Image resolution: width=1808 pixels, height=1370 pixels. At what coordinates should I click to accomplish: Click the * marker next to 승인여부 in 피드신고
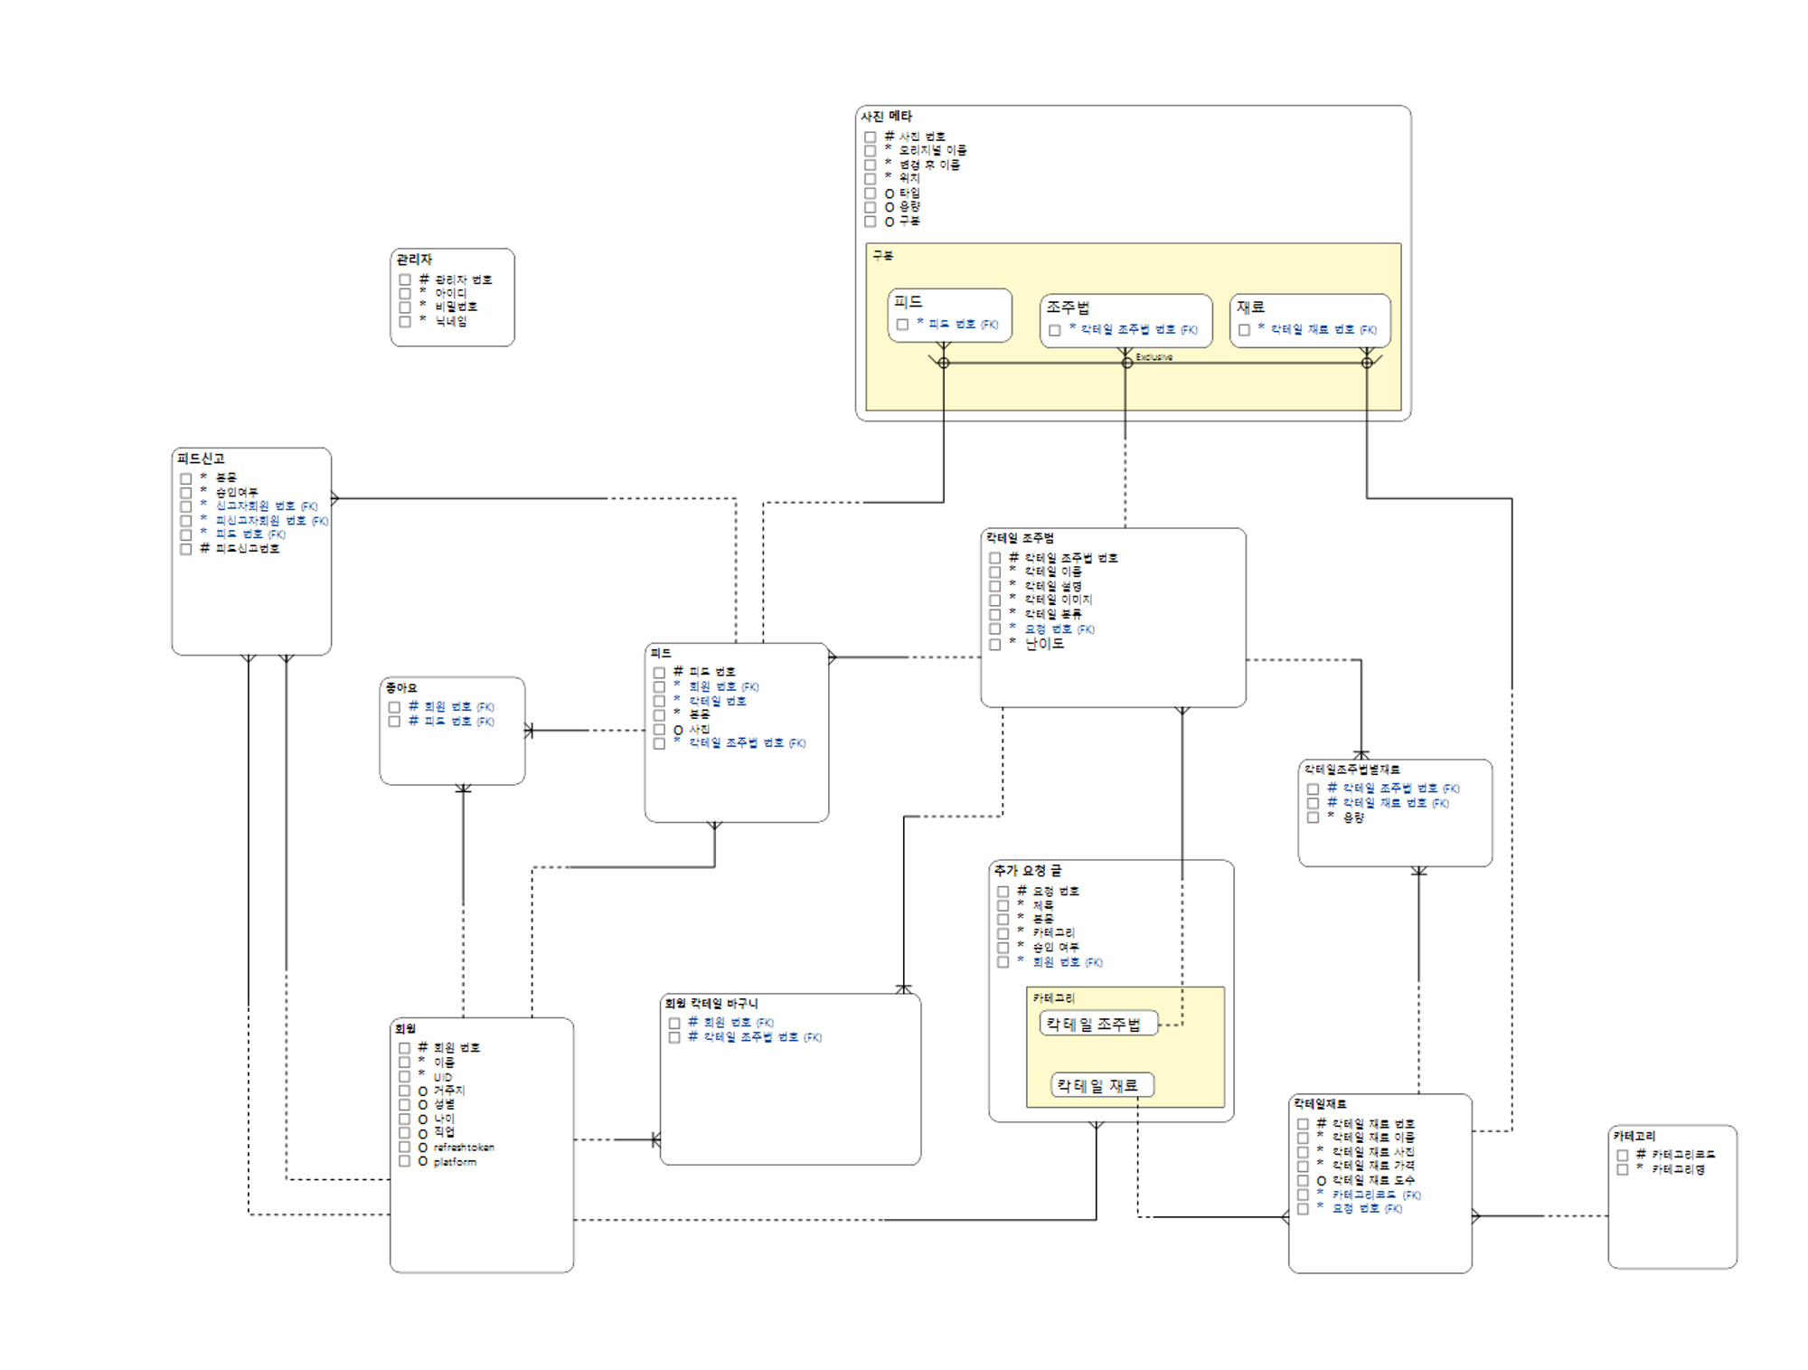coord(202,491)
